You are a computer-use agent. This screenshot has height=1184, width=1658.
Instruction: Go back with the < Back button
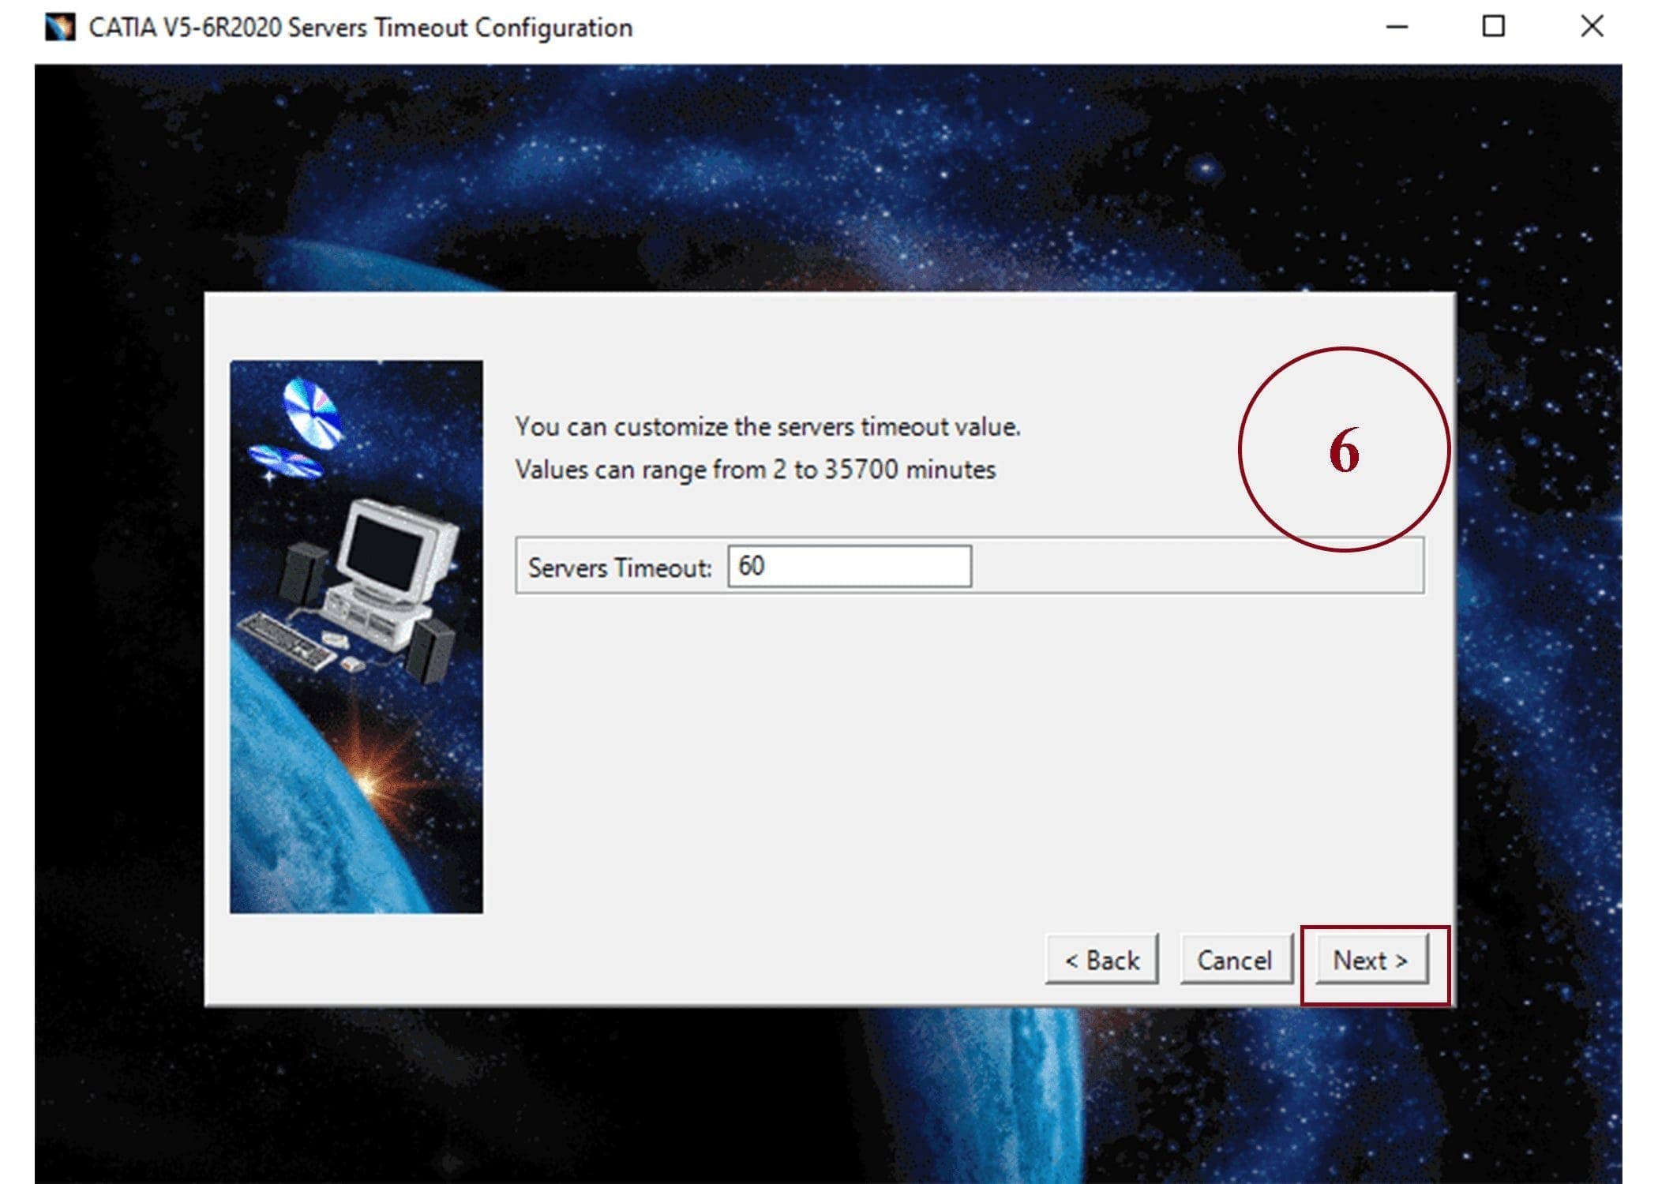(1101, 960)
